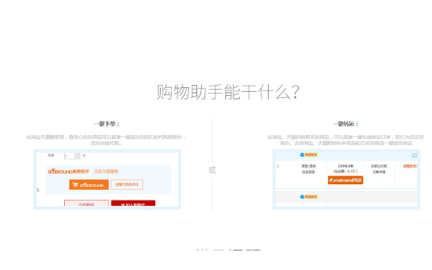The image size is (432, 270).
Task: Click the 买家已付款 status text
Action: (x=379, y=166)
